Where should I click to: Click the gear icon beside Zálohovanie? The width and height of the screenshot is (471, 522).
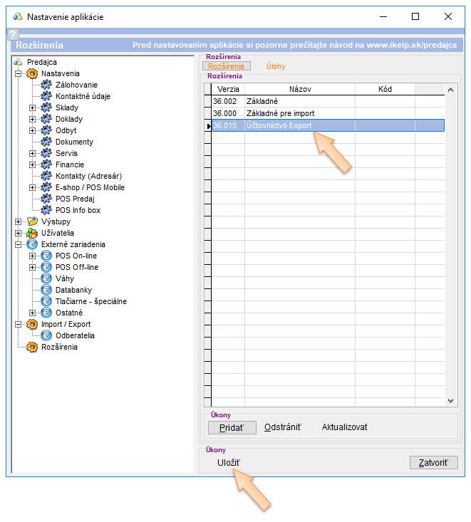(x=47, y=85)
